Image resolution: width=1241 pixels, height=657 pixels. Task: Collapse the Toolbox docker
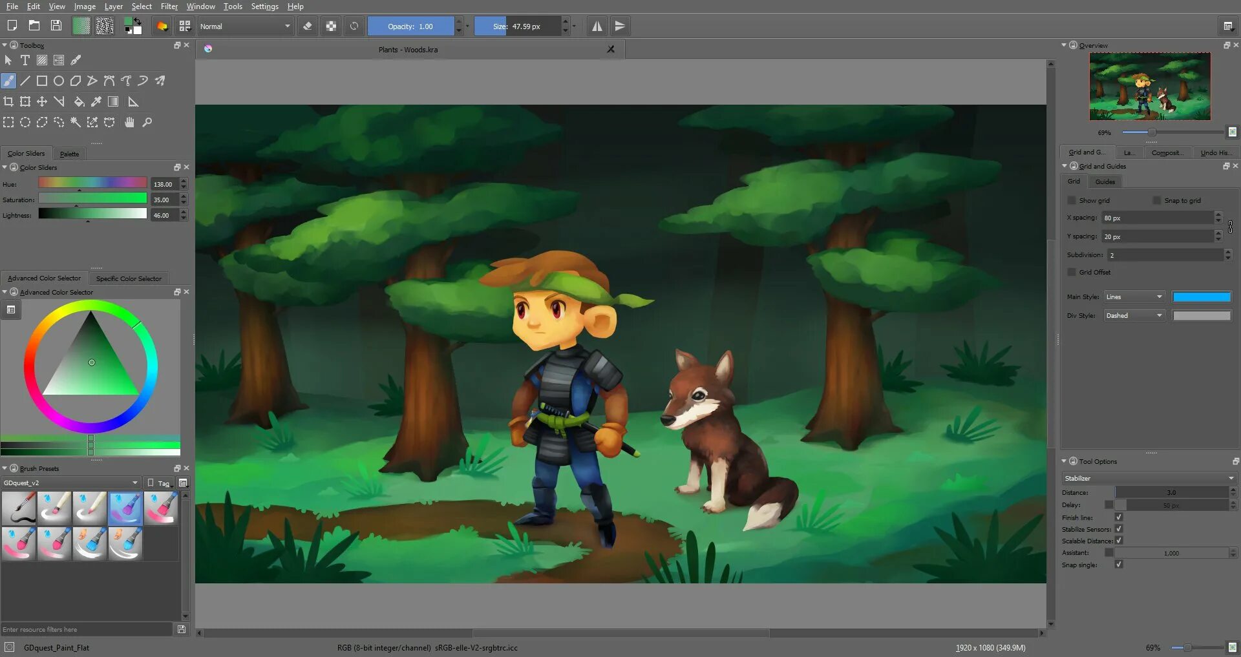point(5,45)
